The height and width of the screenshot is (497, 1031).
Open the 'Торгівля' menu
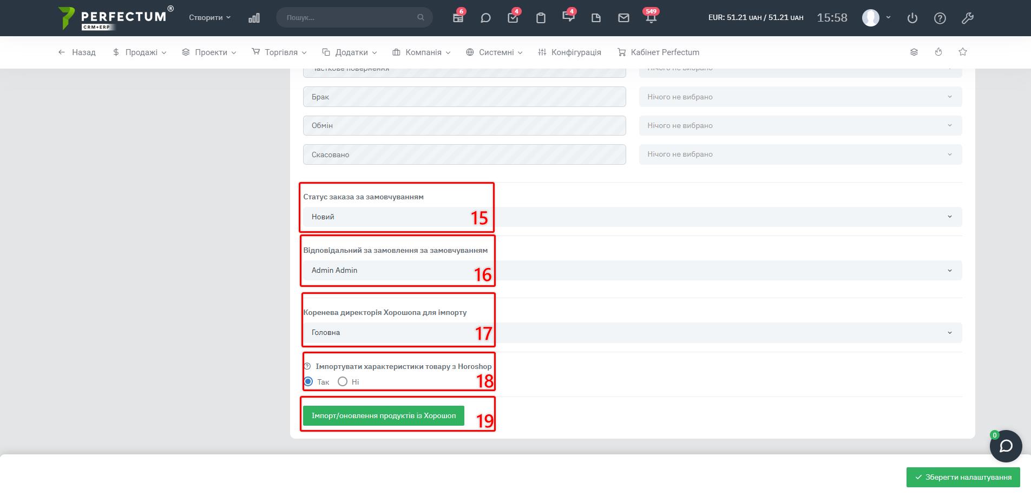pyautogui.click(x=280, y=52)
